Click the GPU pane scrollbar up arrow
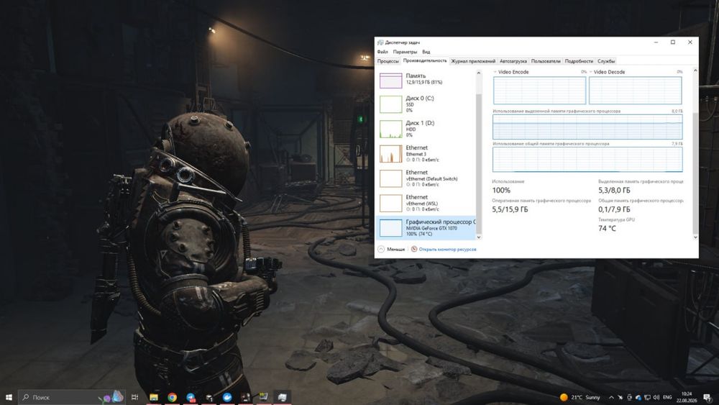 (x=695, y=70)
